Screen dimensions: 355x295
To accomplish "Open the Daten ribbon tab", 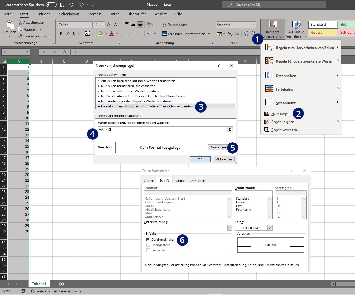I will click(114, 14).
